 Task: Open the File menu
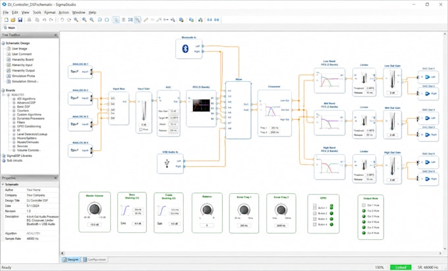point(6,13)
